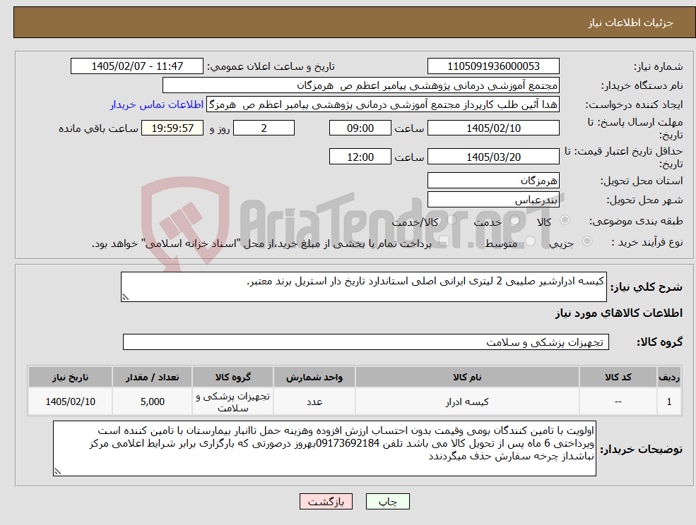This screenshot has width=696, height=525.
Task: Click the بازگشت (back) button
Action: click(x=326, y=502)
